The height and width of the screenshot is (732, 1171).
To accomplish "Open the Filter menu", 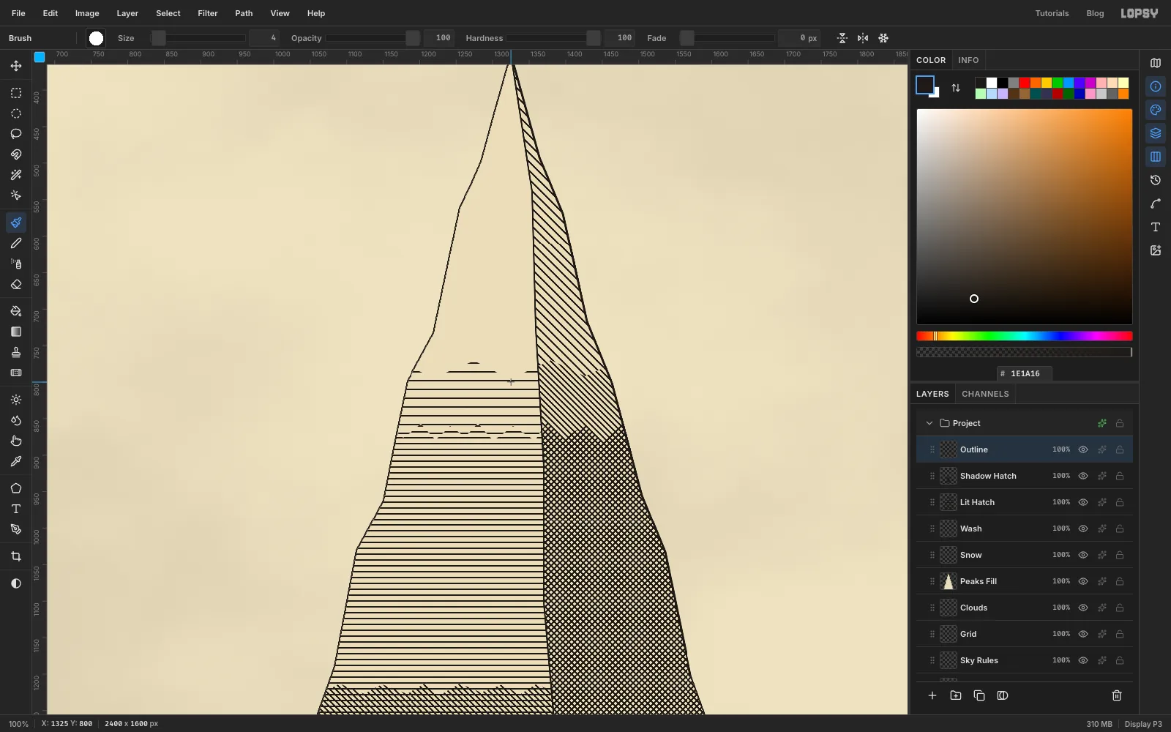I will tap(208, 13).
